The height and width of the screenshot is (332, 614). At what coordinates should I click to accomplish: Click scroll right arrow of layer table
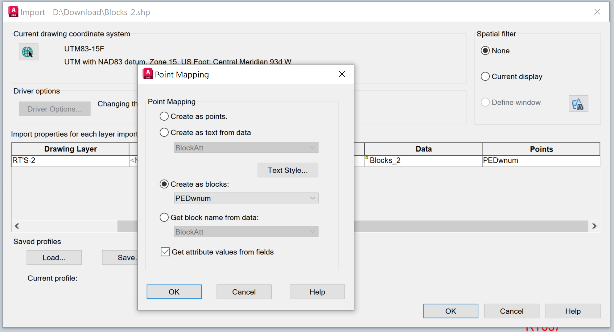[x=594, y=226]
